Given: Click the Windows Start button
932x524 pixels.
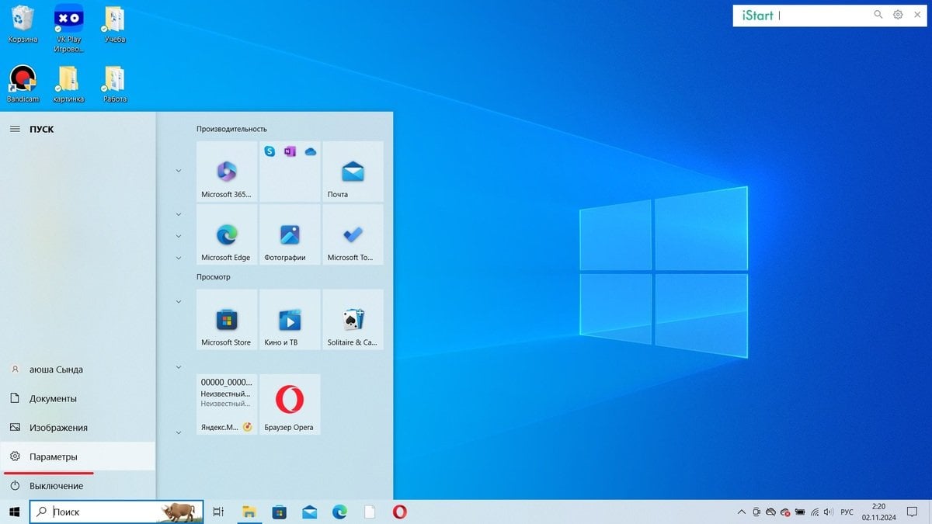Looking at the screenshot, I should [14, 512].
